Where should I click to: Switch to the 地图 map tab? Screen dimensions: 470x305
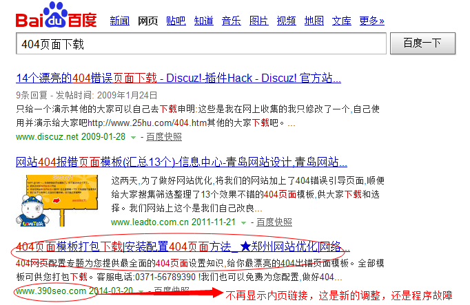pos(314,21)
